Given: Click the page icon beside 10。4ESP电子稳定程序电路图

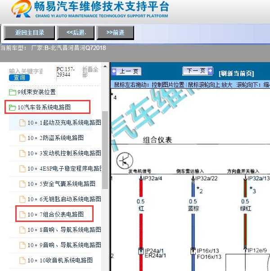Looking at the screenshot, I should 22,169.
